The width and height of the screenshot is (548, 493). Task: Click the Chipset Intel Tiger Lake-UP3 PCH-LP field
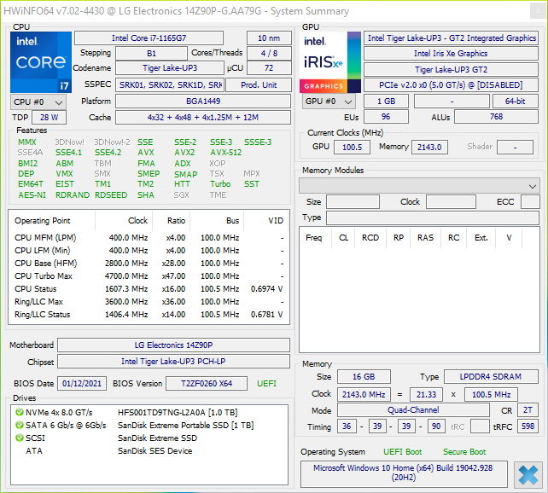[173, 362]
